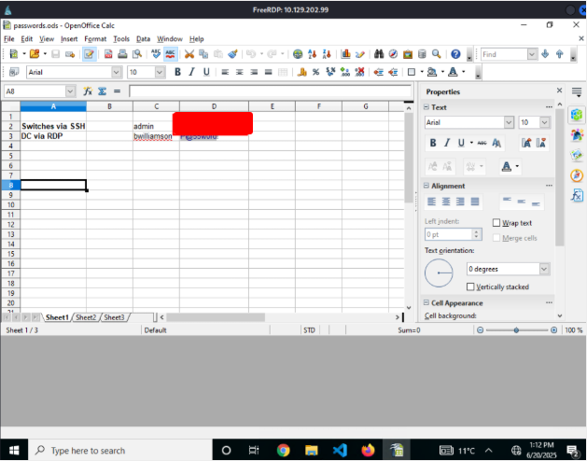
Task: Toggle bold formatting in the toolbar
Action: [177, 72]
